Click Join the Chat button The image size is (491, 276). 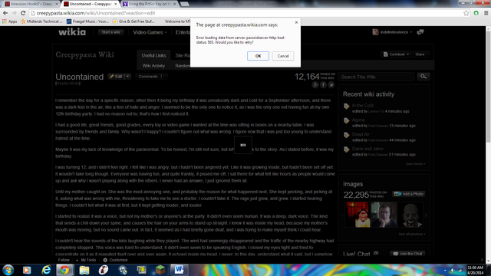click(x=407, y=254)
